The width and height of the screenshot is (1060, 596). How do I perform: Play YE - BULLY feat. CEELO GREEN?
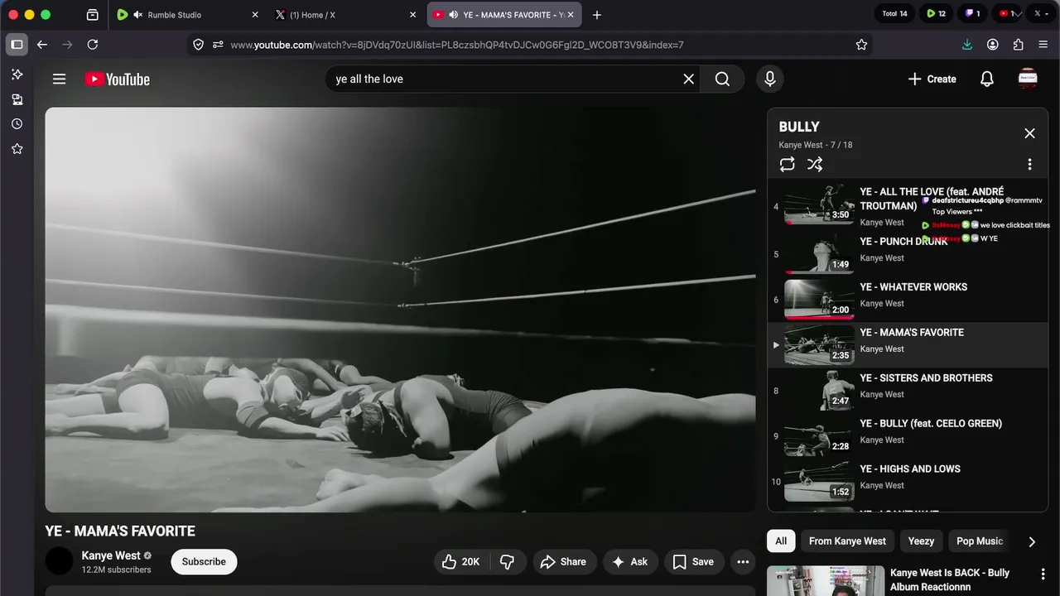(908, 436)
